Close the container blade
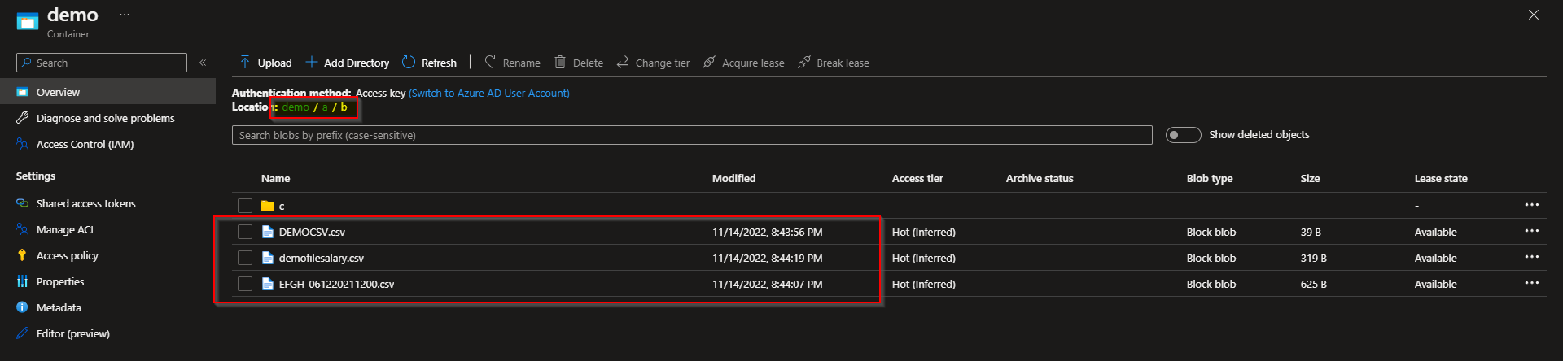This screenshot has height=361, width=1563. pos(1534,15)
